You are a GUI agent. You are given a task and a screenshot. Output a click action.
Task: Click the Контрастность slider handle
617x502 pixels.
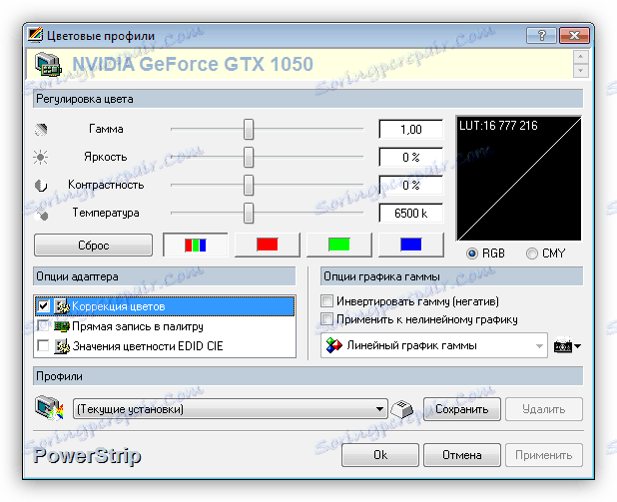pyautogui.click(x=249, y=186)
